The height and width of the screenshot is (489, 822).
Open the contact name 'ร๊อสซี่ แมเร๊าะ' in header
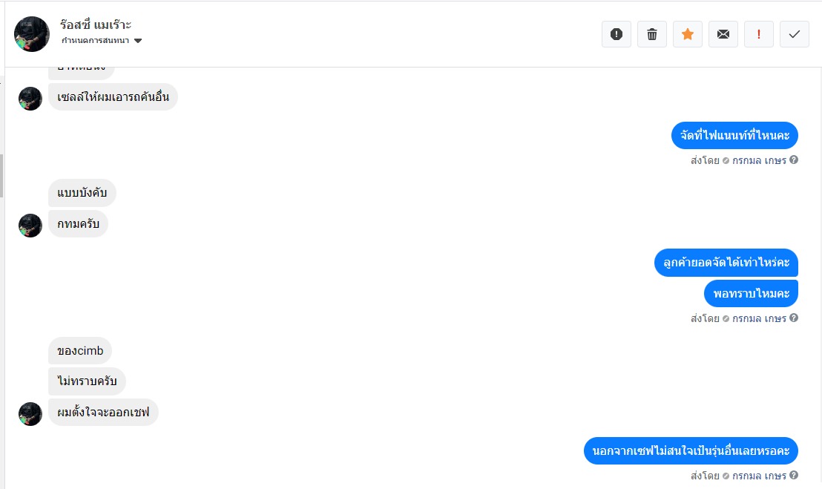[x=96, y=25]
